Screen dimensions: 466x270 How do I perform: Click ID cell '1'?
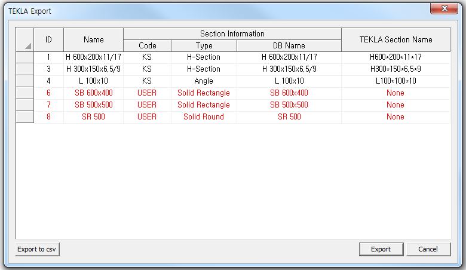(x=49, y=57)
